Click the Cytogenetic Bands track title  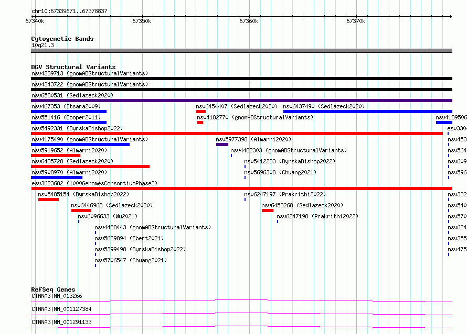coord(62,39)
